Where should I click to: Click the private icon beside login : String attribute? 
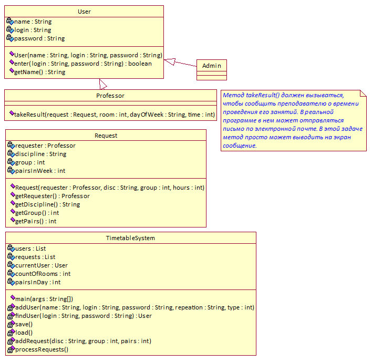(10, 29)
